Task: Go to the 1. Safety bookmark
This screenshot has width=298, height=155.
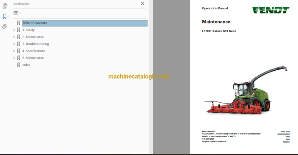Action: click(x=28, y=30)
